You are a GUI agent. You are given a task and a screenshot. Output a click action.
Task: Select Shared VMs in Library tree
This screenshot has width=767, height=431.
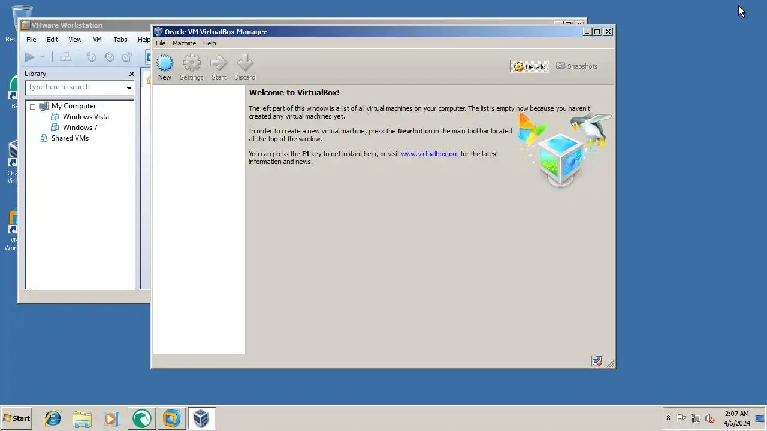pyautogui.click(x=70, y=138)
